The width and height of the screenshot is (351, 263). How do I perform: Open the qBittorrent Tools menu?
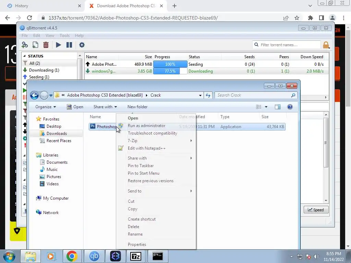coord(64,36)
